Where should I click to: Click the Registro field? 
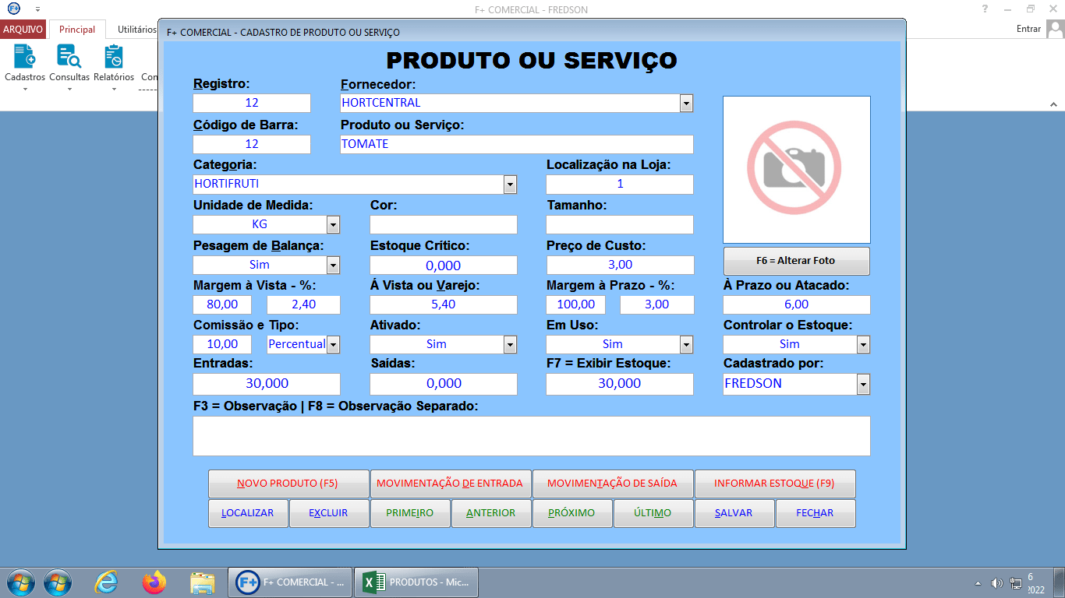pyautogui.click(x=252, y=103)
